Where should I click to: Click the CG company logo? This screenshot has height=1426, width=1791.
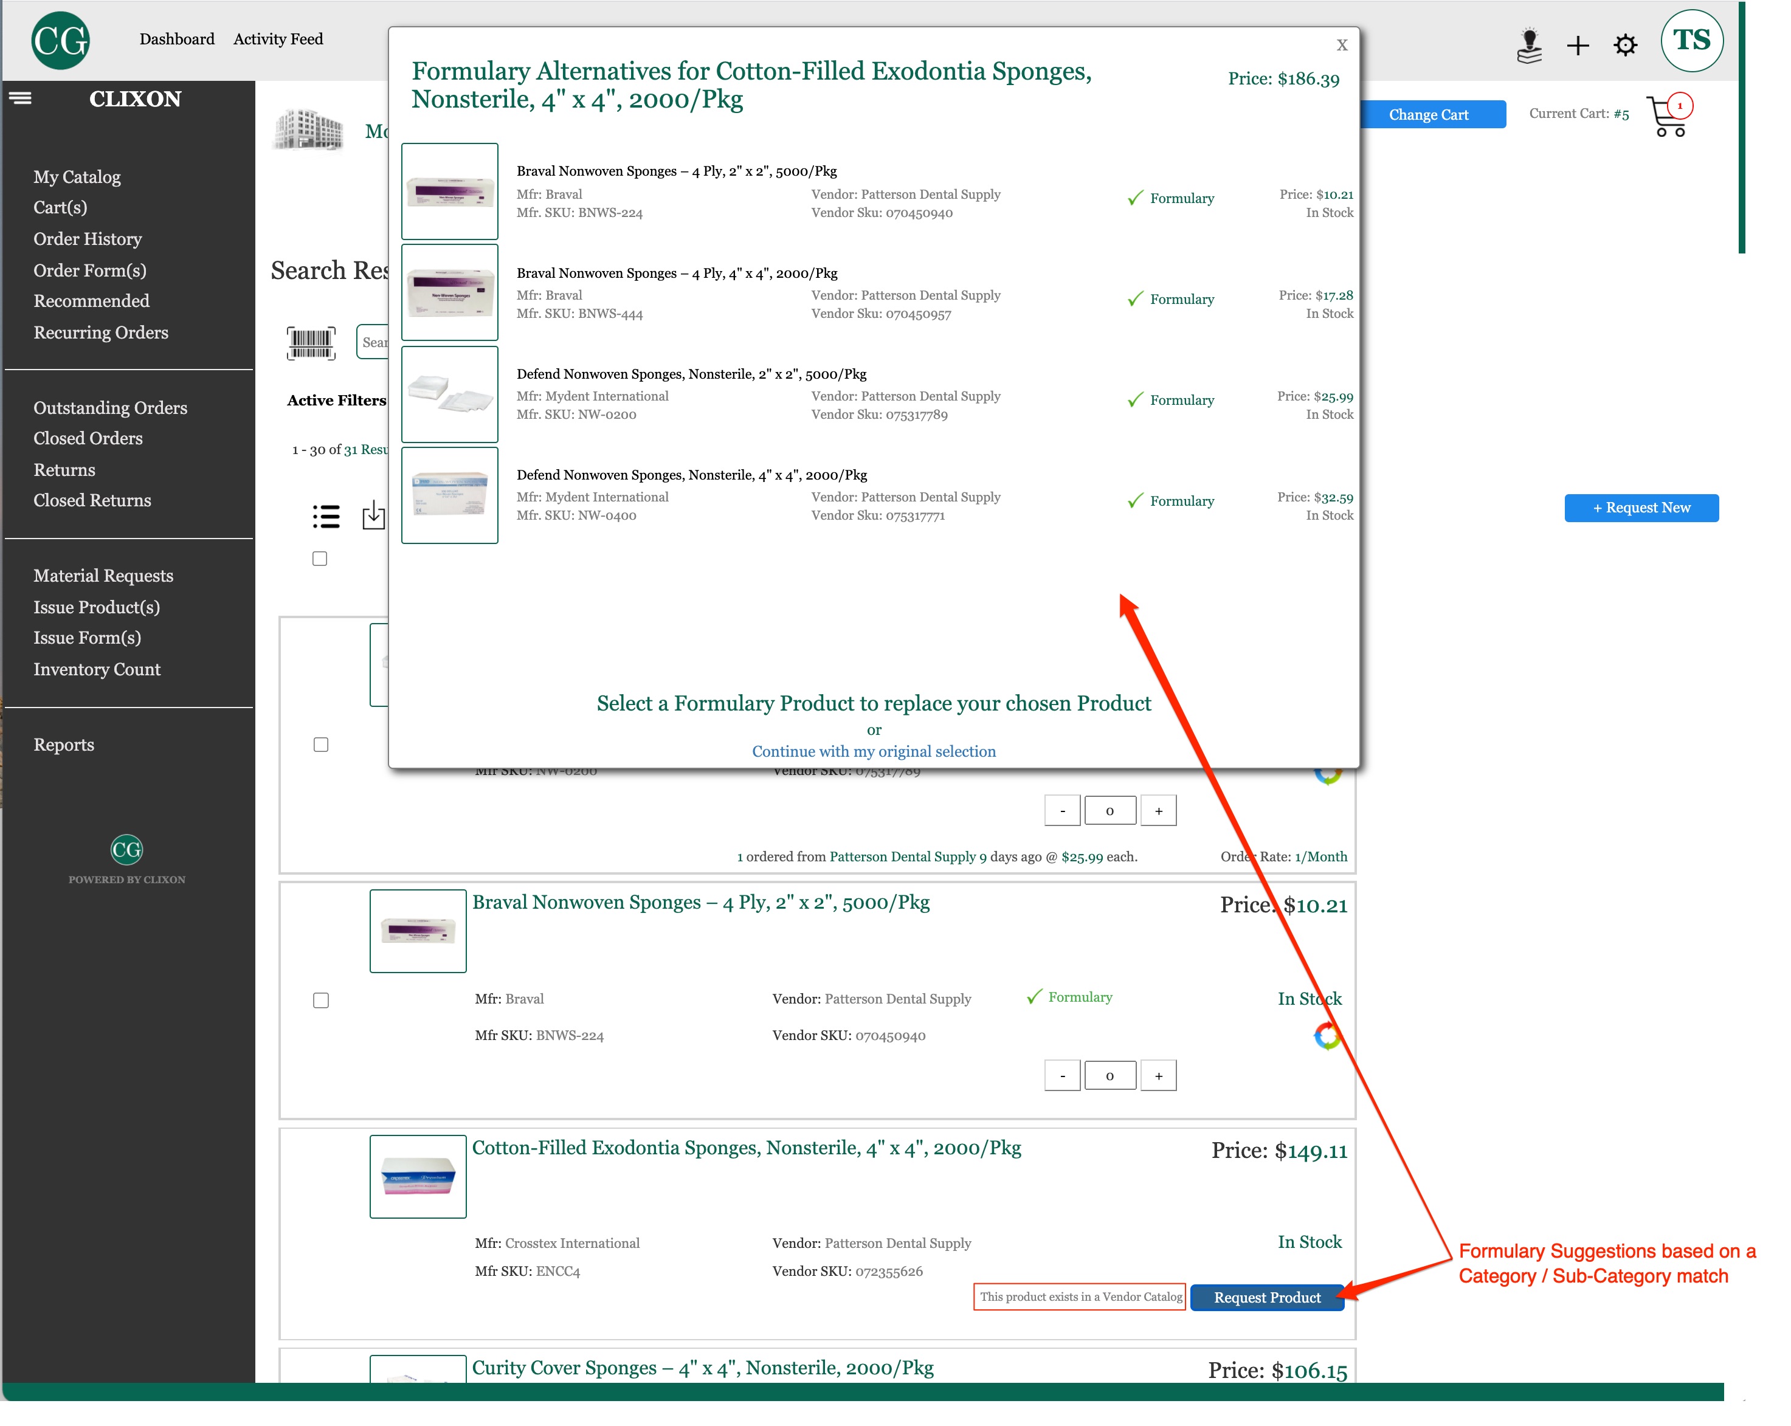coord(61,39)
